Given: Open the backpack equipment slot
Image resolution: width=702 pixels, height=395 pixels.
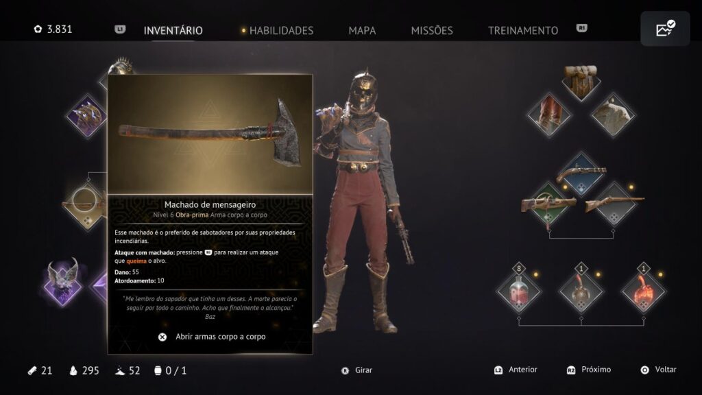Looking at the screenshot, I should (x=581, y=82).
